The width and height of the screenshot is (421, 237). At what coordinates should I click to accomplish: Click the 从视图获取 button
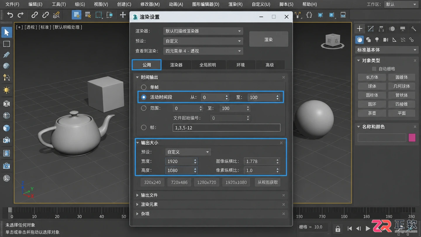click(x=268, y=182)
